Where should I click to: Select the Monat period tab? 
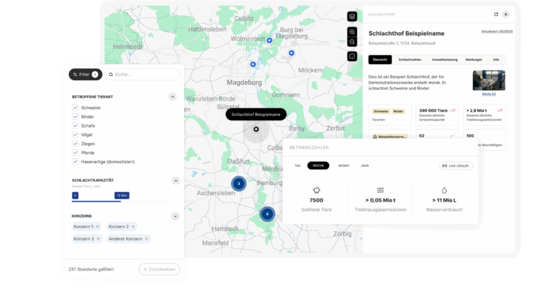344,166
